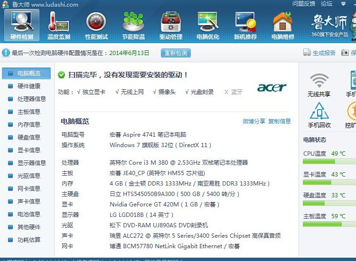Screen dimensions: 356x261
Task: Click the blue info icon beside last detection text
Action: pyautogui.click(x=6, y=53)
